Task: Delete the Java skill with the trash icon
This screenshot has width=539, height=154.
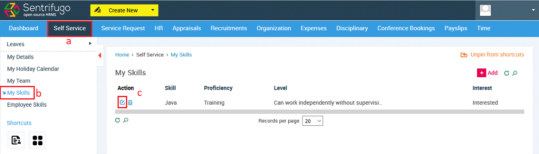Action: [130, 103]
